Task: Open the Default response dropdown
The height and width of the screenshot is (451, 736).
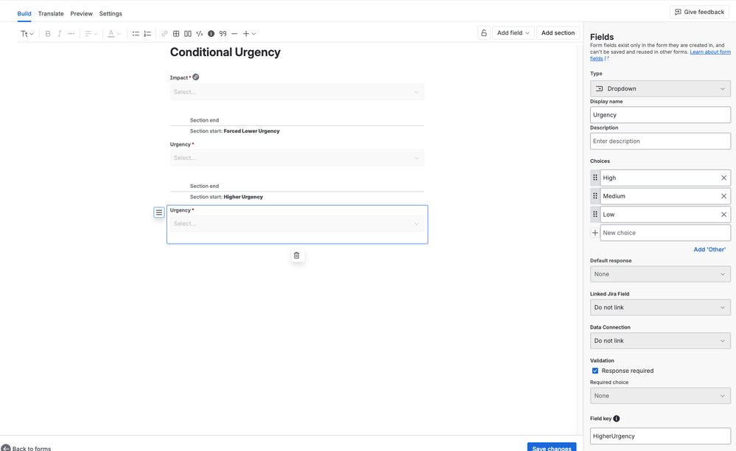Action: pos(660,274)
